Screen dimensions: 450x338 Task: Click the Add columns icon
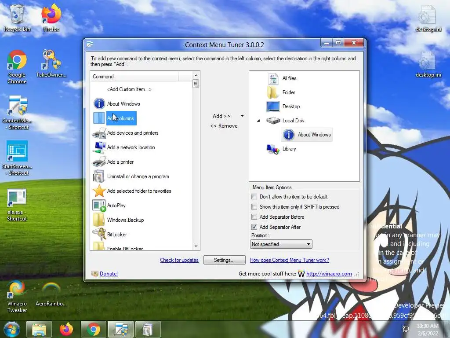point(99,118)
